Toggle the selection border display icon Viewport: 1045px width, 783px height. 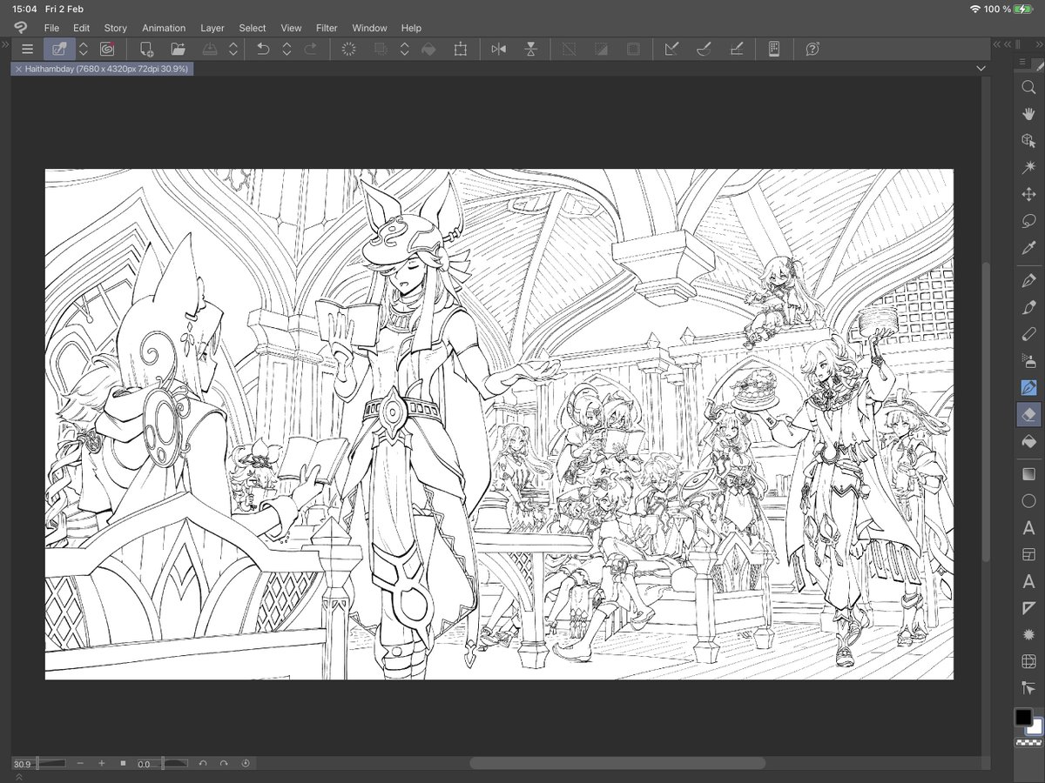(x=633, y=50)
